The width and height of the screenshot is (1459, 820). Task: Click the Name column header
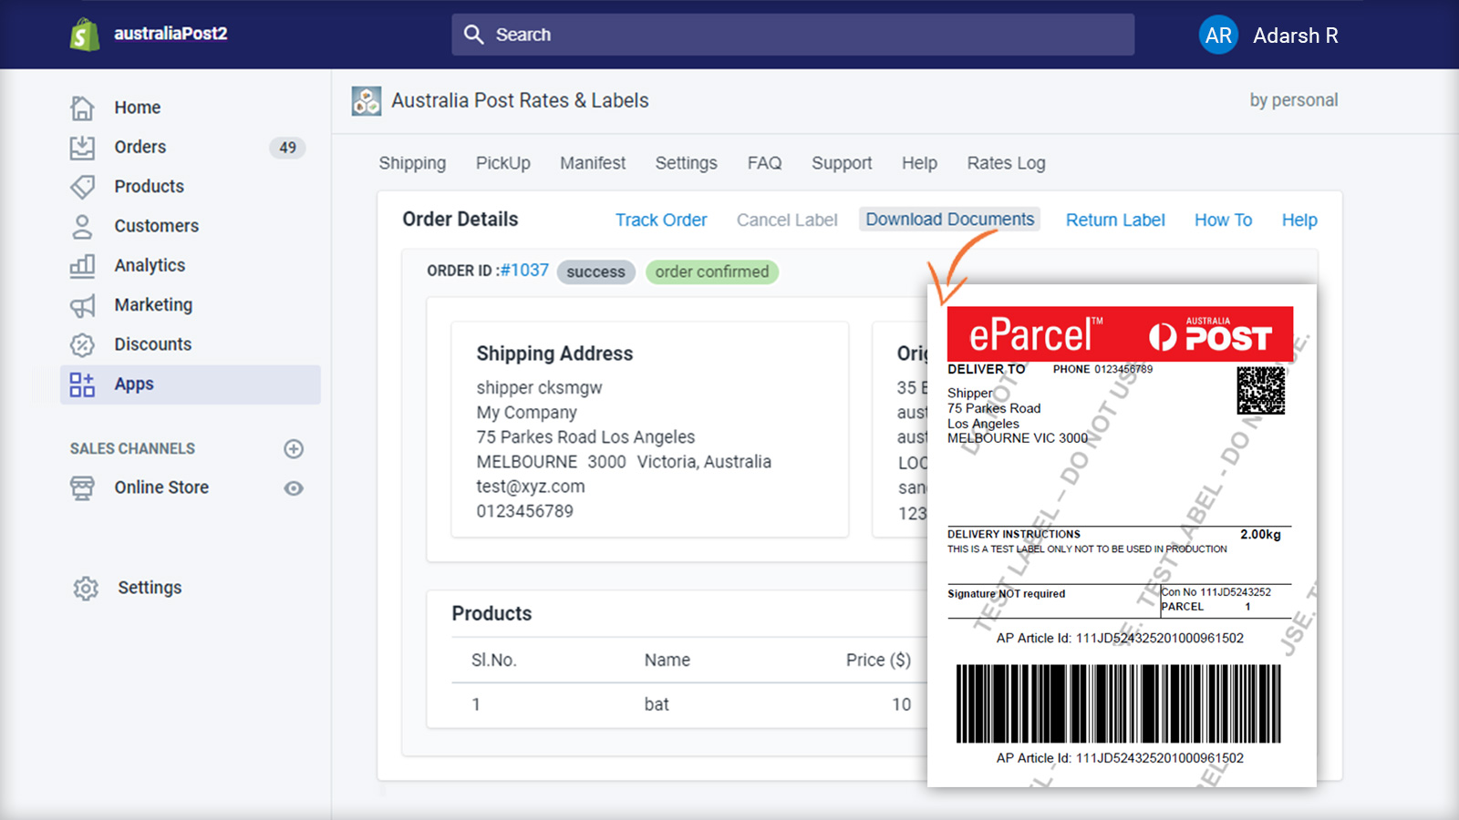[667, 661]
